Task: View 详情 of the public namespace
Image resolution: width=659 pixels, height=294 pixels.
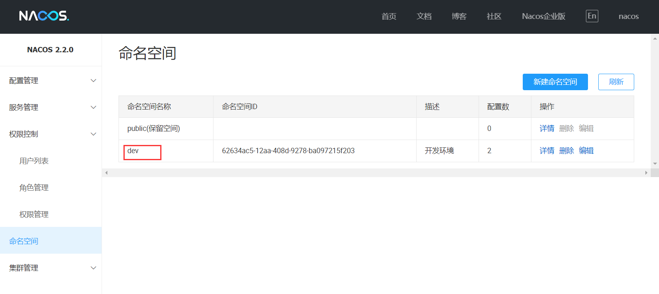Action: coord(547,128)
